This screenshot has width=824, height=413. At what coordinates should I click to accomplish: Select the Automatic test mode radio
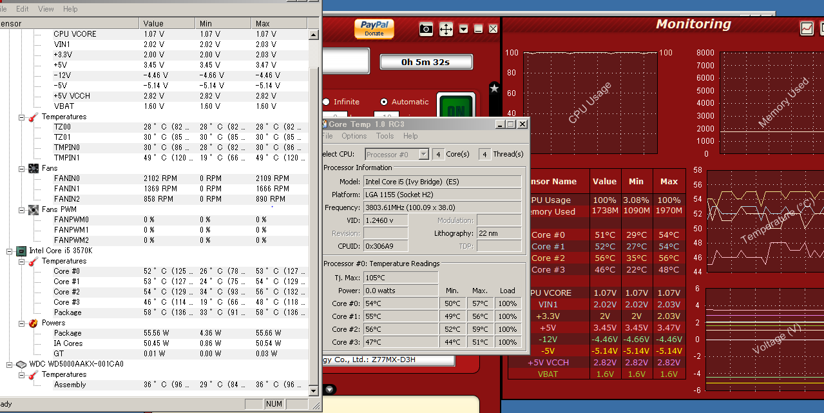[x=385, y=102]
